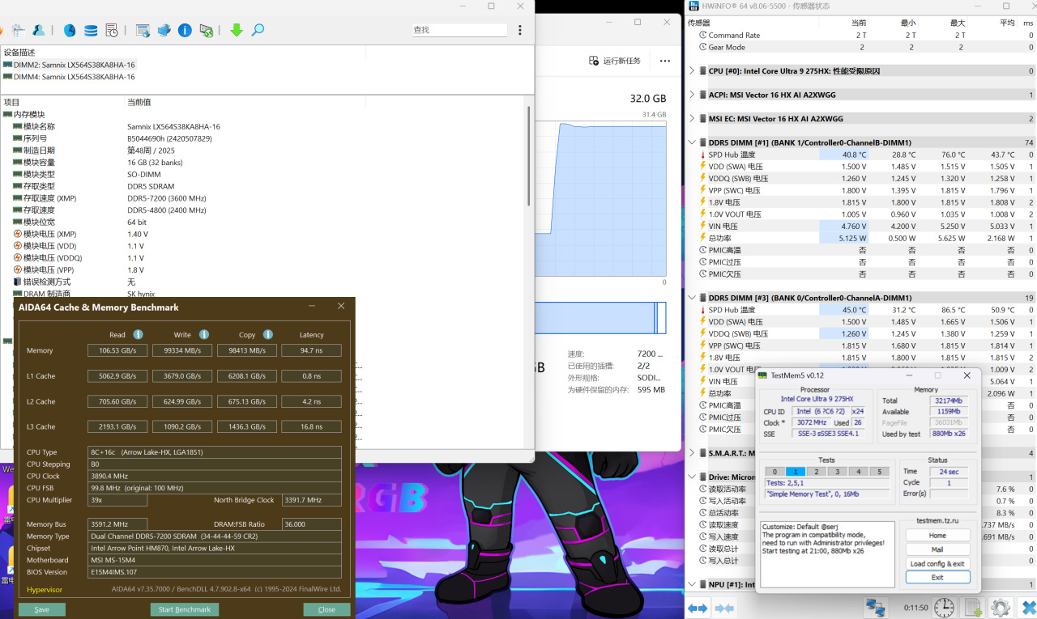Click the magnifier search icon in AIDA64 toolbar

click(x=258, y=30)
